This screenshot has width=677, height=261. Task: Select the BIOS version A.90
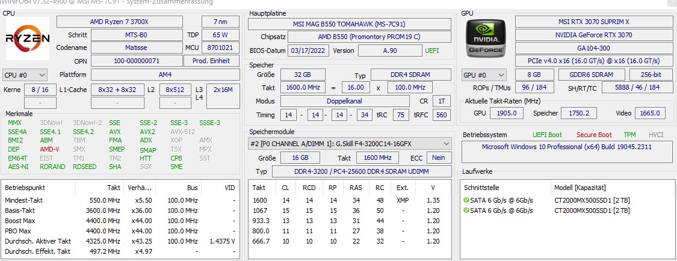(x=391, y=51)
